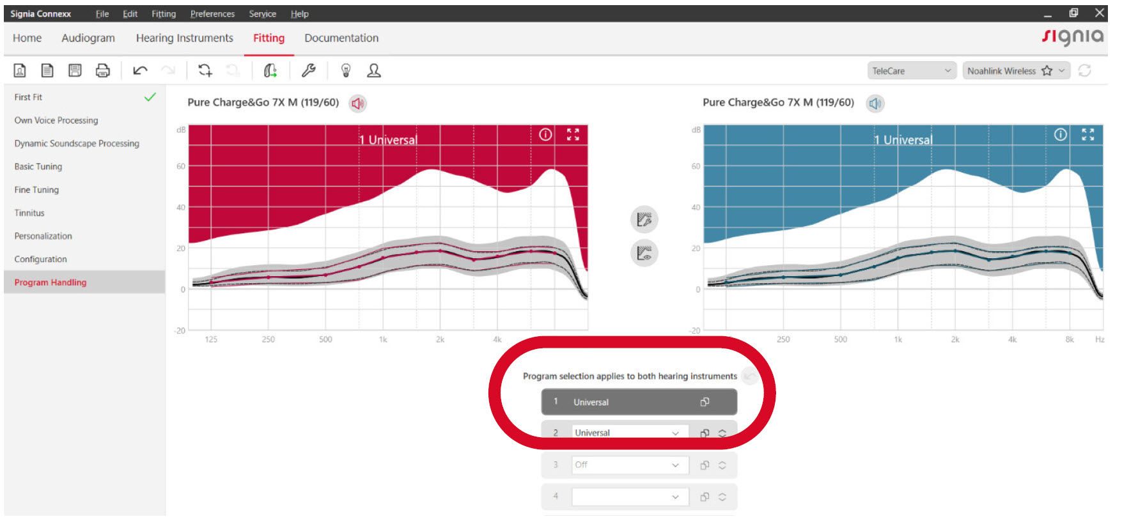
Task: Copy program 2 using its copy icon
Action: tap(705, 433)
